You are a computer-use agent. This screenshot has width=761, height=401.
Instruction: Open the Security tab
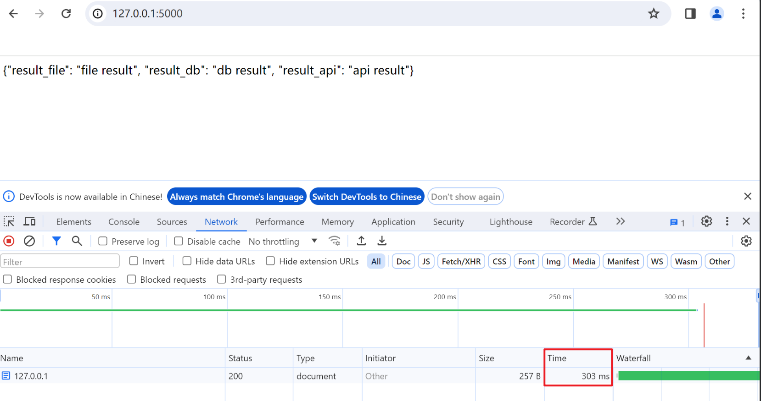click(x=448, y=222)
